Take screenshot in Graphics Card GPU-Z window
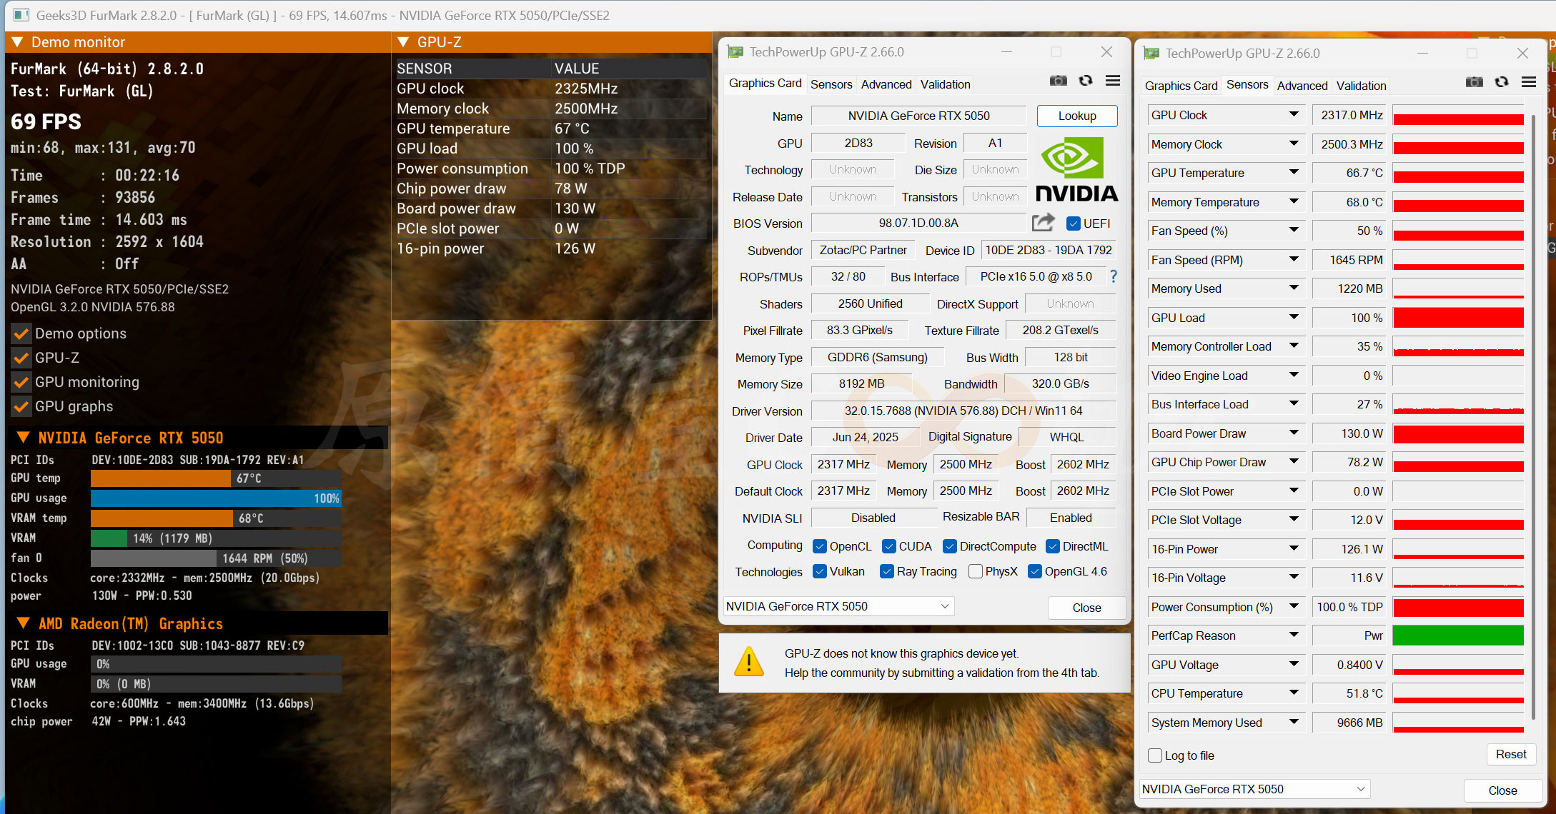 [1058, 81]
